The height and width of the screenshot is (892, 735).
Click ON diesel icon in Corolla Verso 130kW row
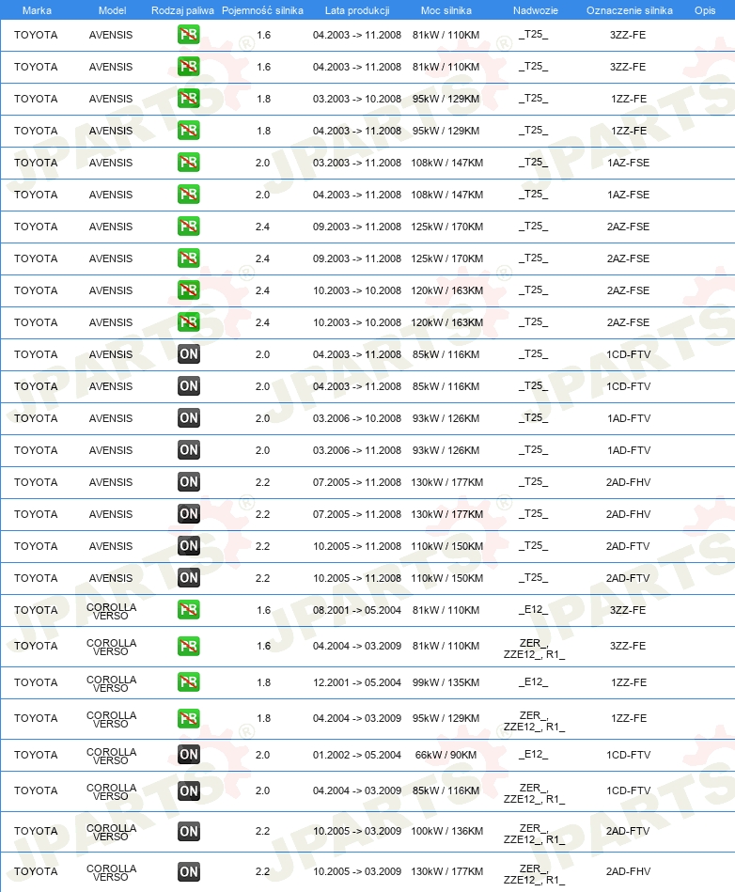coord(188,871)
